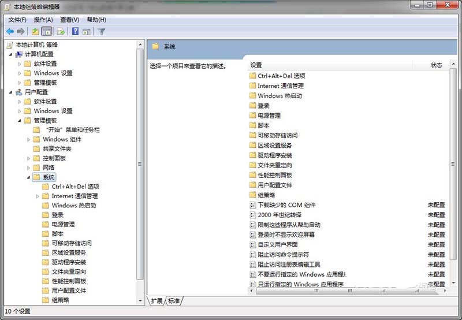Viewport: 462px width, 320px height.
Task: Click the 设置 column header
Action: coord(256,65)
